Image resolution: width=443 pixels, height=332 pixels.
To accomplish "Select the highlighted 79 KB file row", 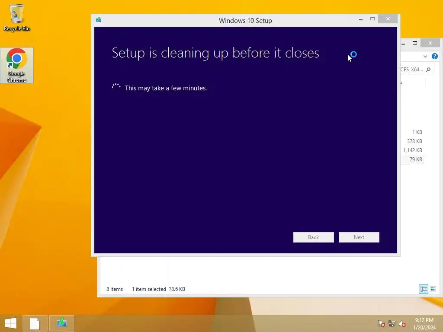I will click(x=412, y=159).
